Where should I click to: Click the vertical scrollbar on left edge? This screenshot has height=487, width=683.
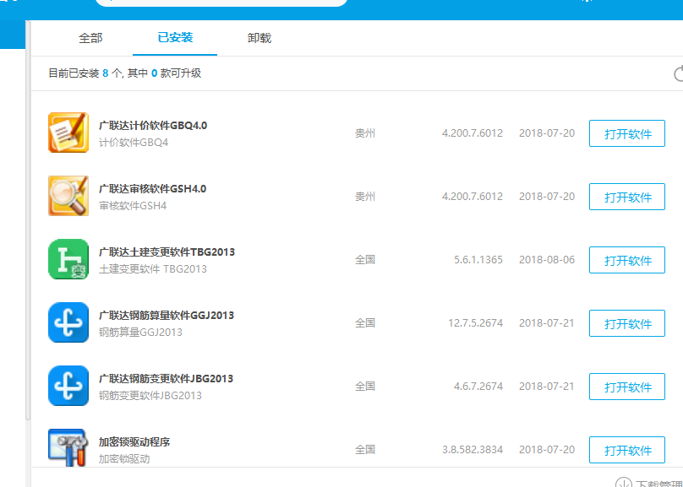(x=28, y=220)
